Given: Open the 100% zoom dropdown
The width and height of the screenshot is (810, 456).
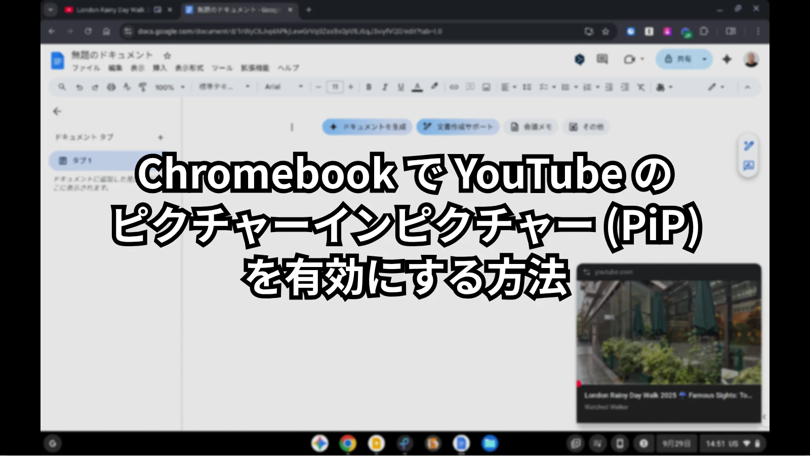Looking at the screenshot, I should [x=170, y=87].
